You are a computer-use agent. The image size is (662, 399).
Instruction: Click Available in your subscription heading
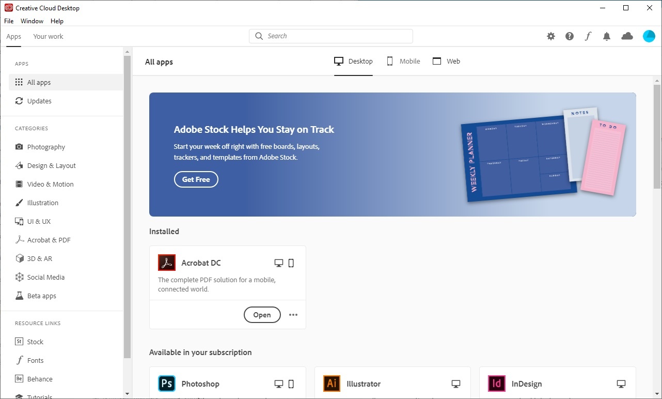point(200,352)
